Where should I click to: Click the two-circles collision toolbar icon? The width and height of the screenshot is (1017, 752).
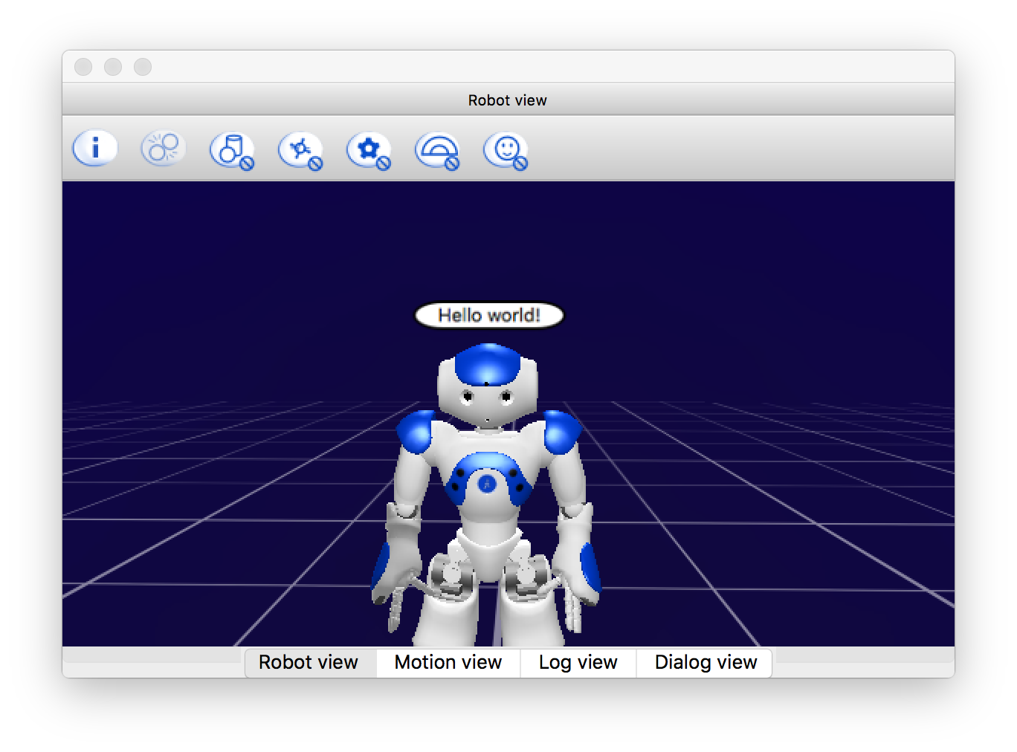click(164, 149)
